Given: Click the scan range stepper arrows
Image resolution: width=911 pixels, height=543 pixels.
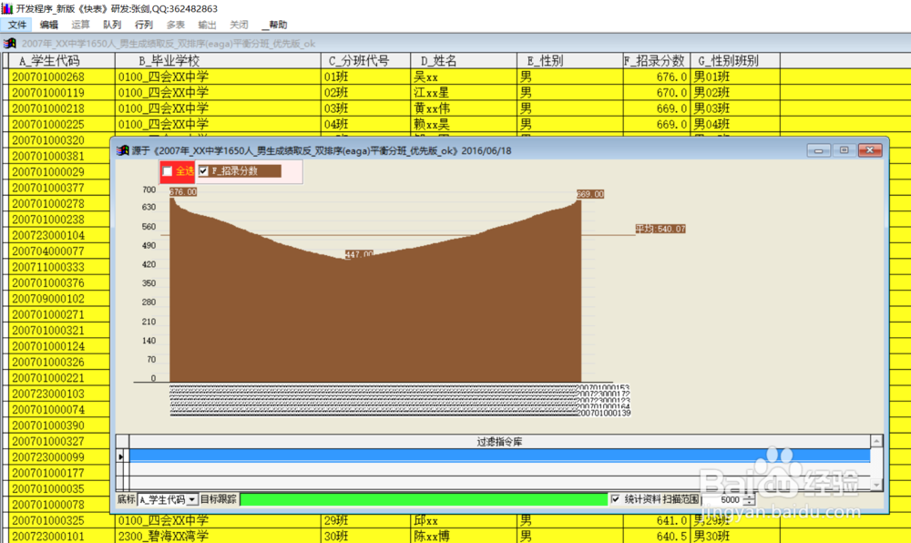Looking at the screenshot, I should [749, 499].
